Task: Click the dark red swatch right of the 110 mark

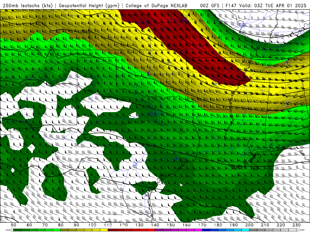Action: point(112,230)
